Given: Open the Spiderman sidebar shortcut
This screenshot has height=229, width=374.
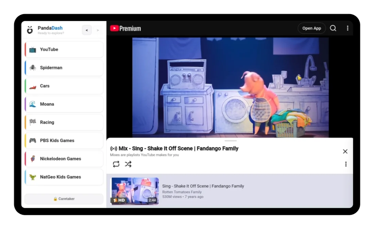Looking at the screenshot, I should (x=64, y=68).
